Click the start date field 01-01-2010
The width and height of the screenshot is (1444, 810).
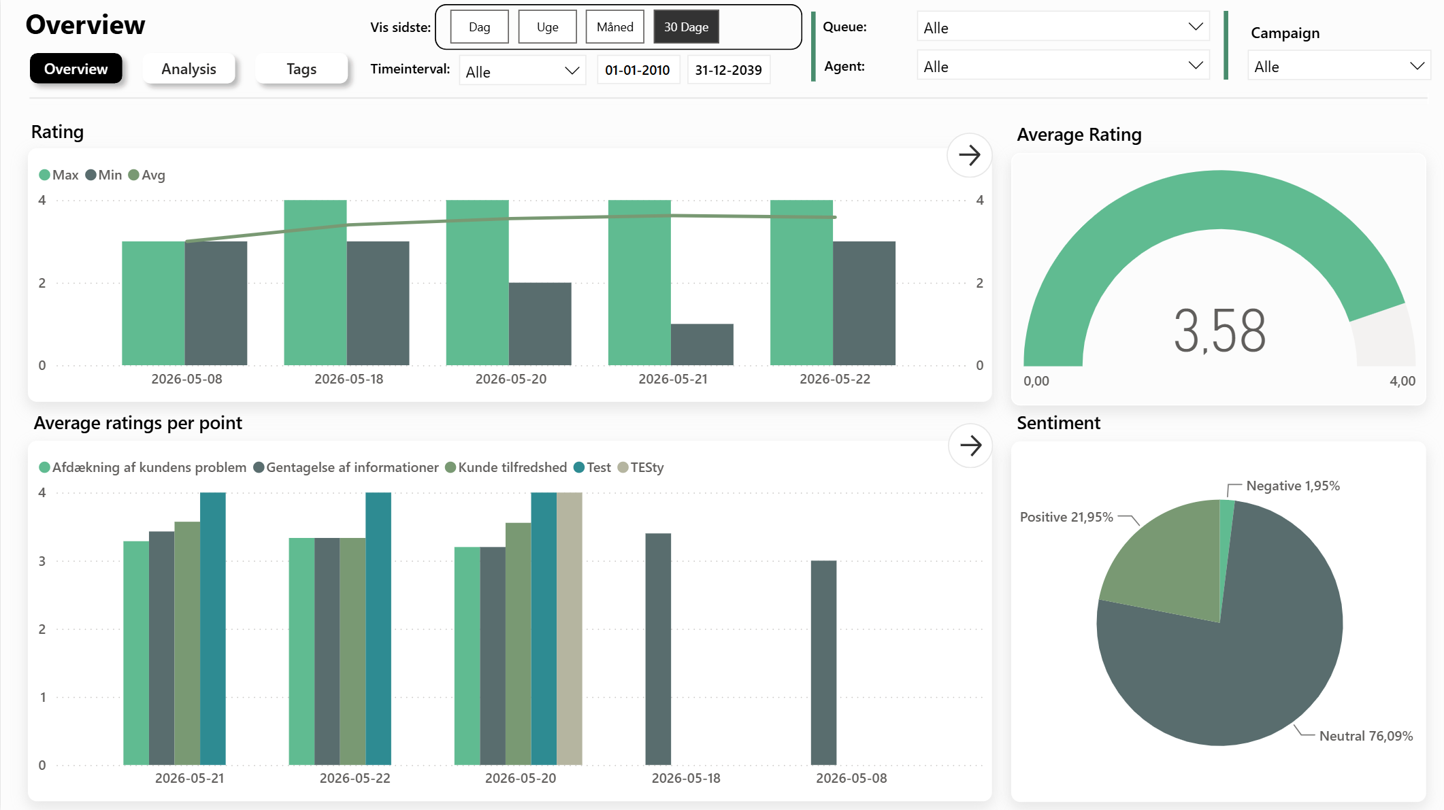(x=638, y=69)
